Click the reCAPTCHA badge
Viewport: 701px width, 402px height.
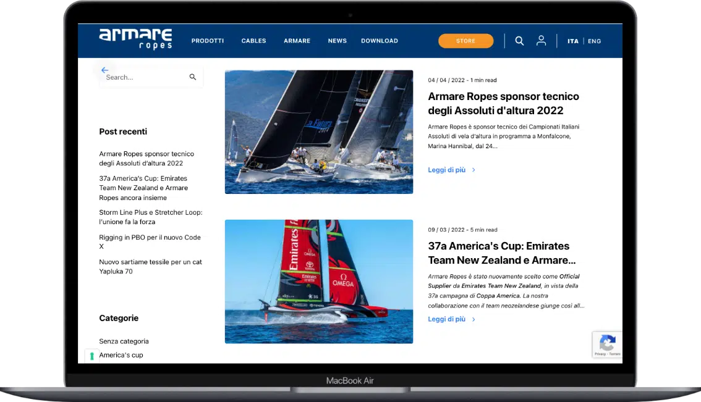(607, 345)
